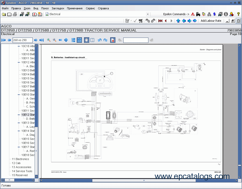242x189 pixels.
Task: Toggle thumbnail grid layout view
Action: pyautogui.click(x=79, y=40)
